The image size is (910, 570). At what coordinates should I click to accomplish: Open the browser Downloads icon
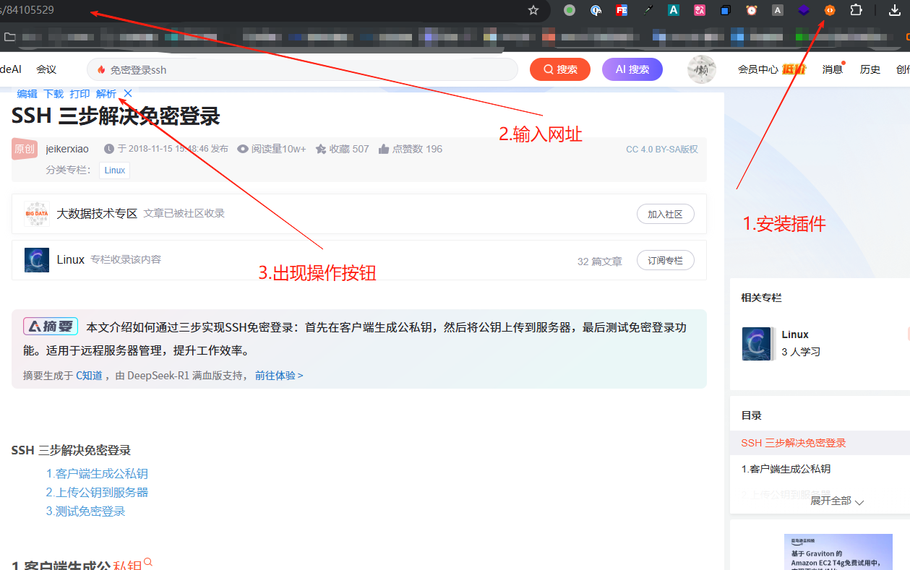point(895,10)
